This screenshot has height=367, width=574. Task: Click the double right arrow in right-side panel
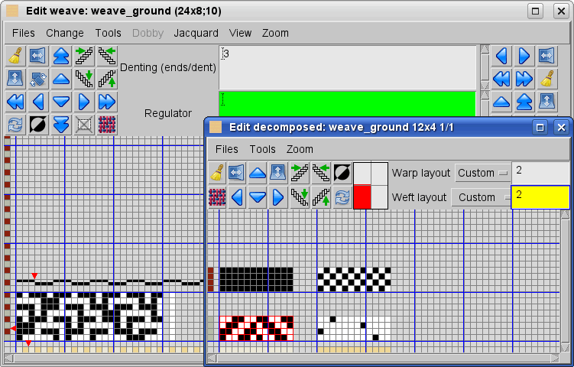coord(524,79)
